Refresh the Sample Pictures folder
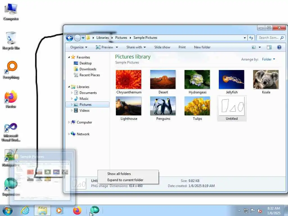This screenshot has height=216, width=288. (x=251, y=38)
